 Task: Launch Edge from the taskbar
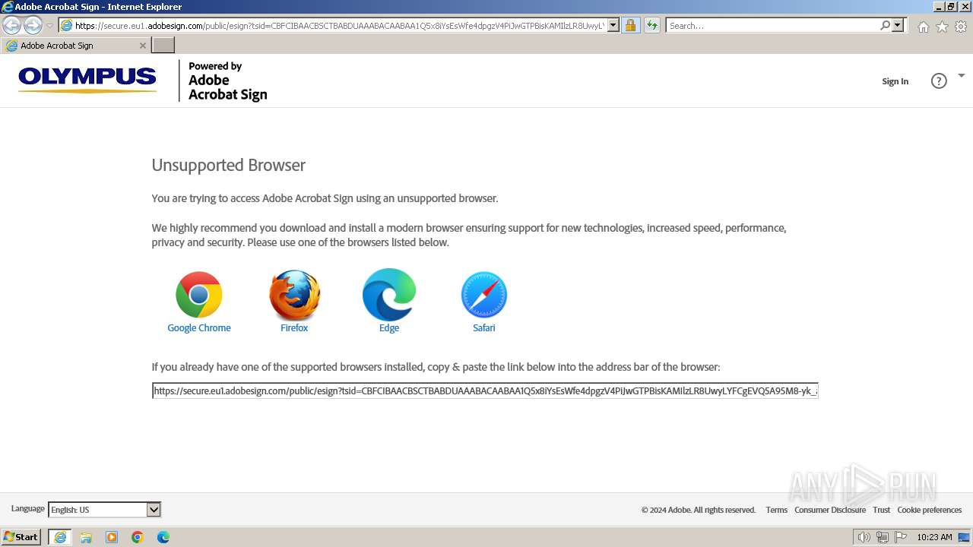click(x=163, y=537)
